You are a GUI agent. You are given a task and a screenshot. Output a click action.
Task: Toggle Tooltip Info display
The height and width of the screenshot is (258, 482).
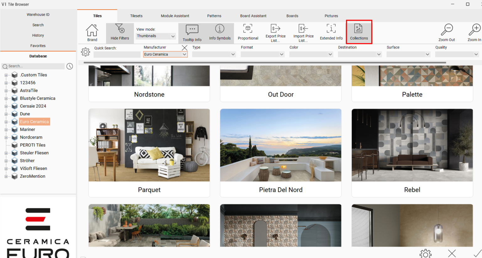(x=192, y=33)
